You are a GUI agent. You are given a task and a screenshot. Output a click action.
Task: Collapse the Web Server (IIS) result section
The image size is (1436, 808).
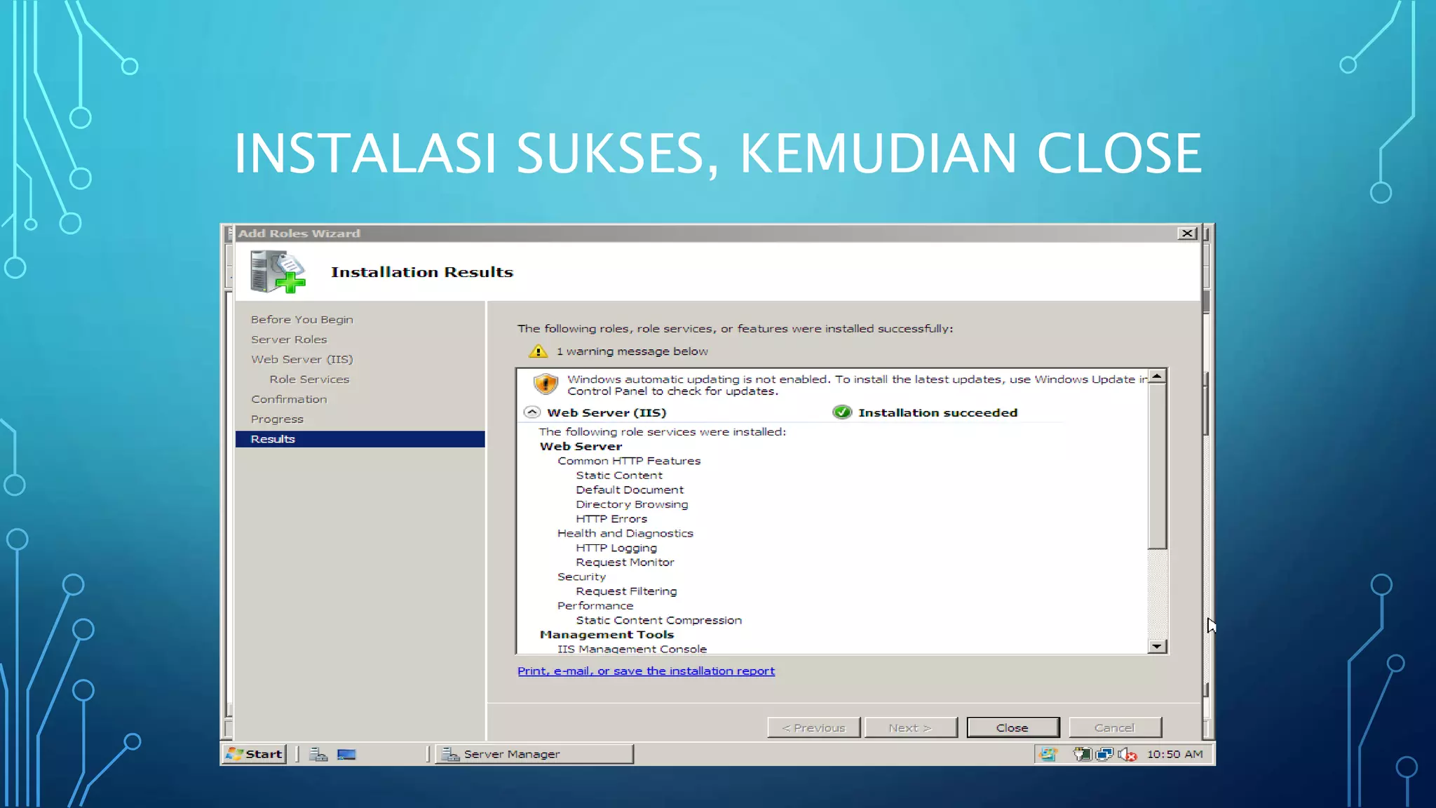point(532,412)
